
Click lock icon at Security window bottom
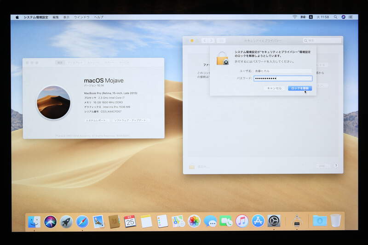coord(192,167)
